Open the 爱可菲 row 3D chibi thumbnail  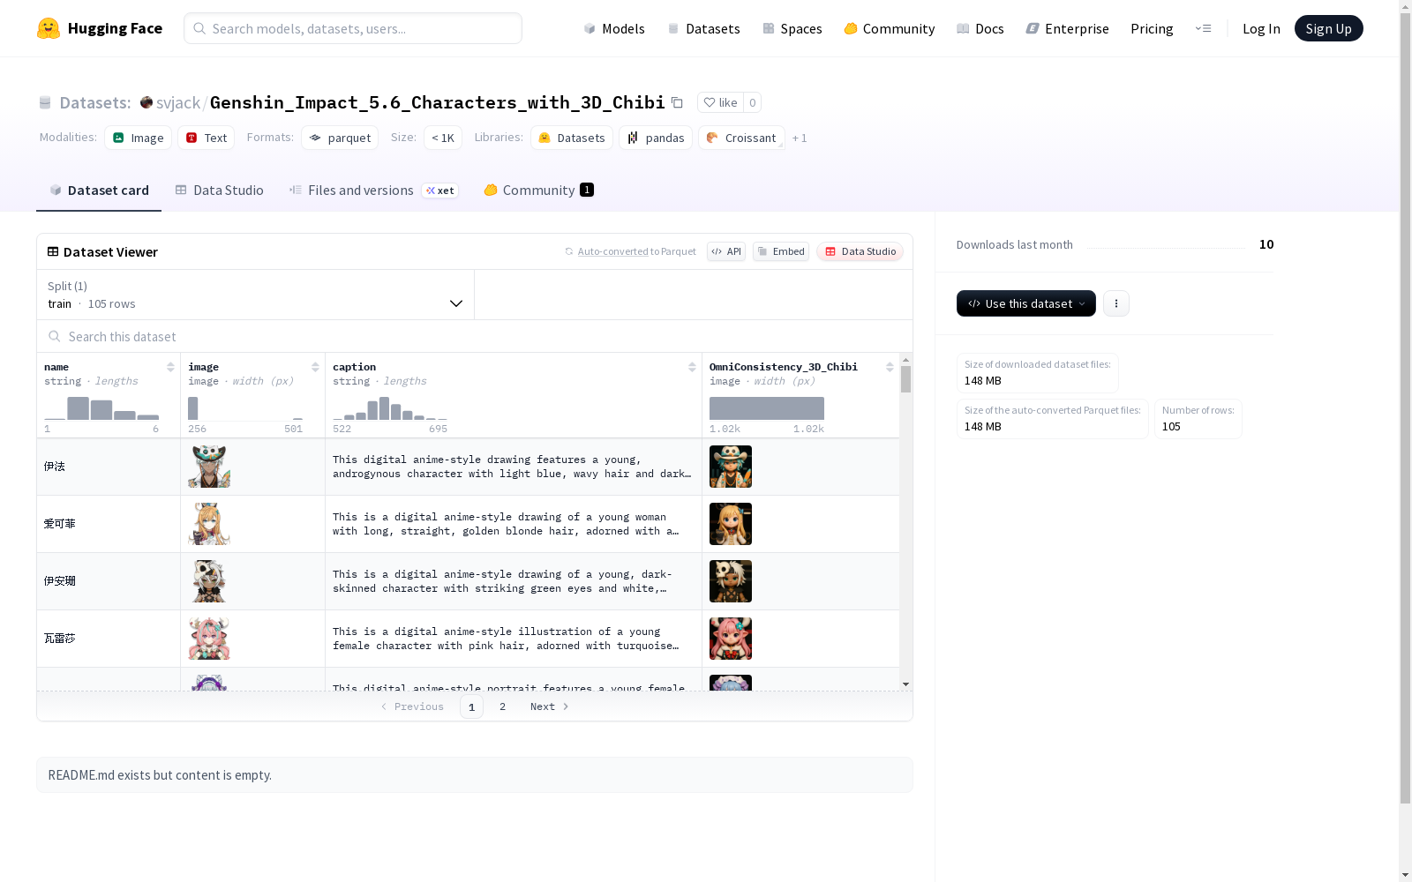coord(731,524)
